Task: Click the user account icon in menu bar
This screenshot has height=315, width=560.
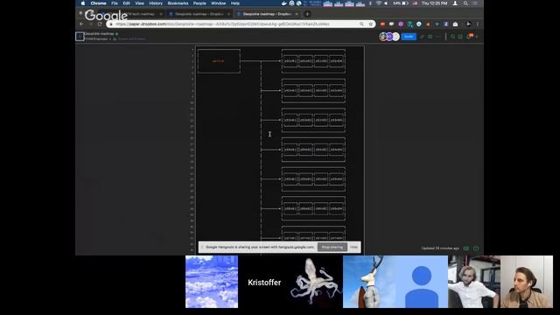Action: pyautogui.click(x=455, y=3)
